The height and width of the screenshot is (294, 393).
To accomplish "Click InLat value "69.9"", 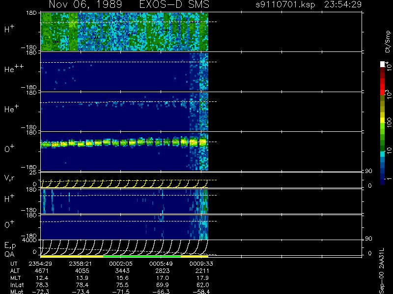I will (x=163, y=285).
